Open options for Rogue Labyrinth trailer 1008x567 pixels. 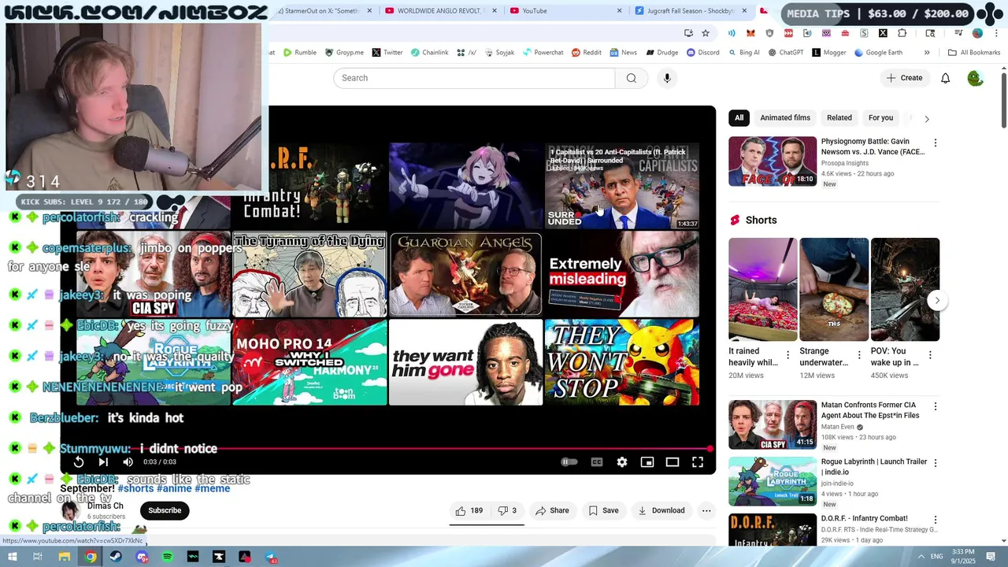pos(935,463)
